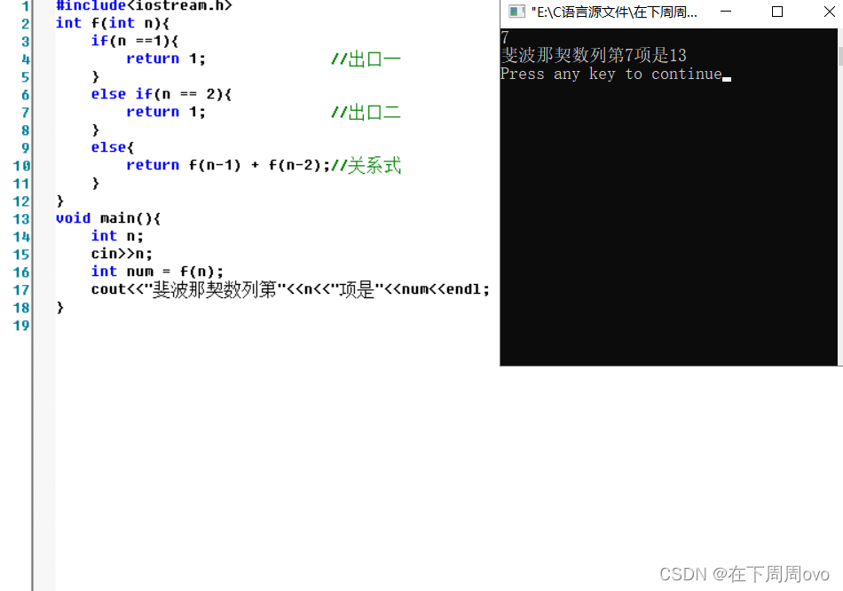Image resolution: width=843 pixels, height=591 pixels.
Task: Click the 'else if(n == 2){' line
Action: point(162,94)
